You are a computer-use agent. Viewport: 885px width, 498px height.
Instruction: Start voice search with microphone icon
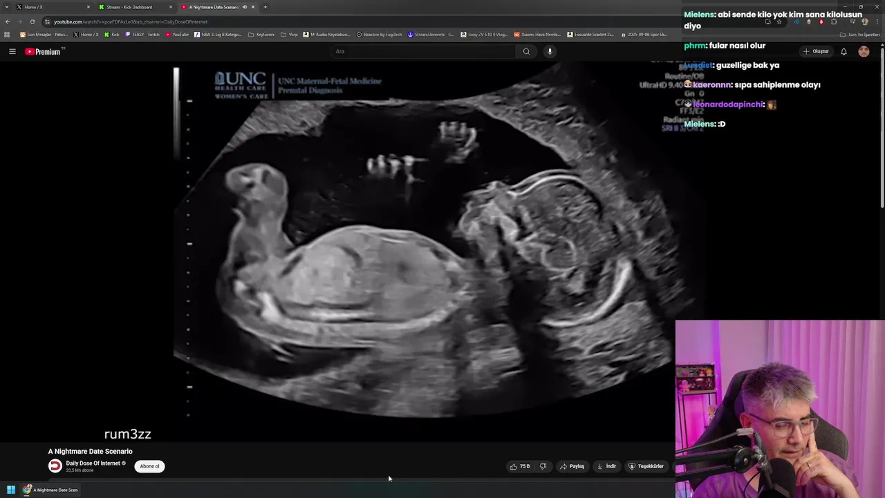pos(550,51)
